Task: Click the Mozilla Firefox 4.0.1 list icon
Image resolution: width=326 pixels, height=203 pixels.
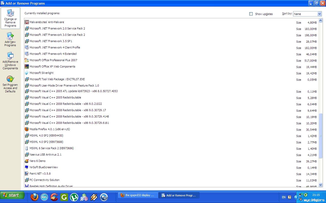Action: [27, 129]
